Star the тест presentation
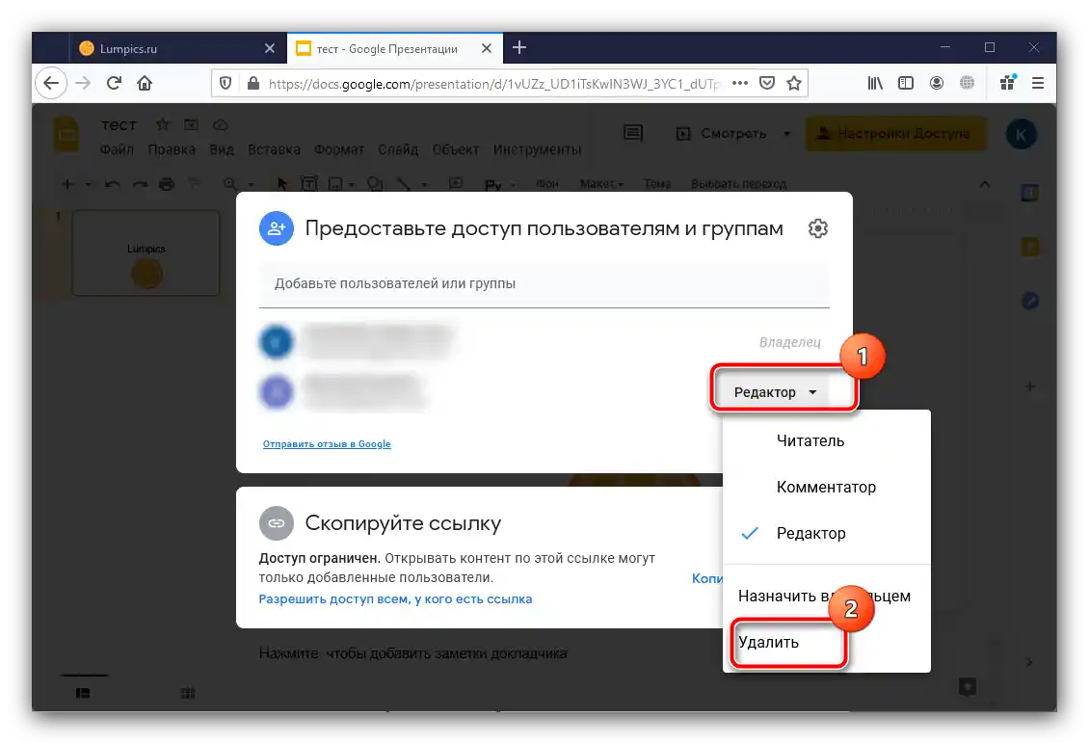Screen dimensions: 1089x744 163,124
